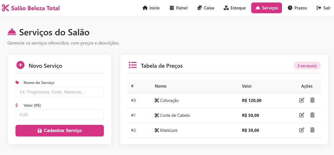
Task: Delete the Corte de Cabelo service
Action: [312, 115]
